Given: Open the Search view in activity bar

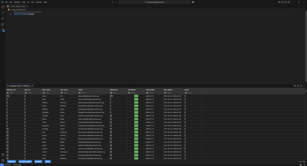Looking at the screenshot, I should (3, 13).
